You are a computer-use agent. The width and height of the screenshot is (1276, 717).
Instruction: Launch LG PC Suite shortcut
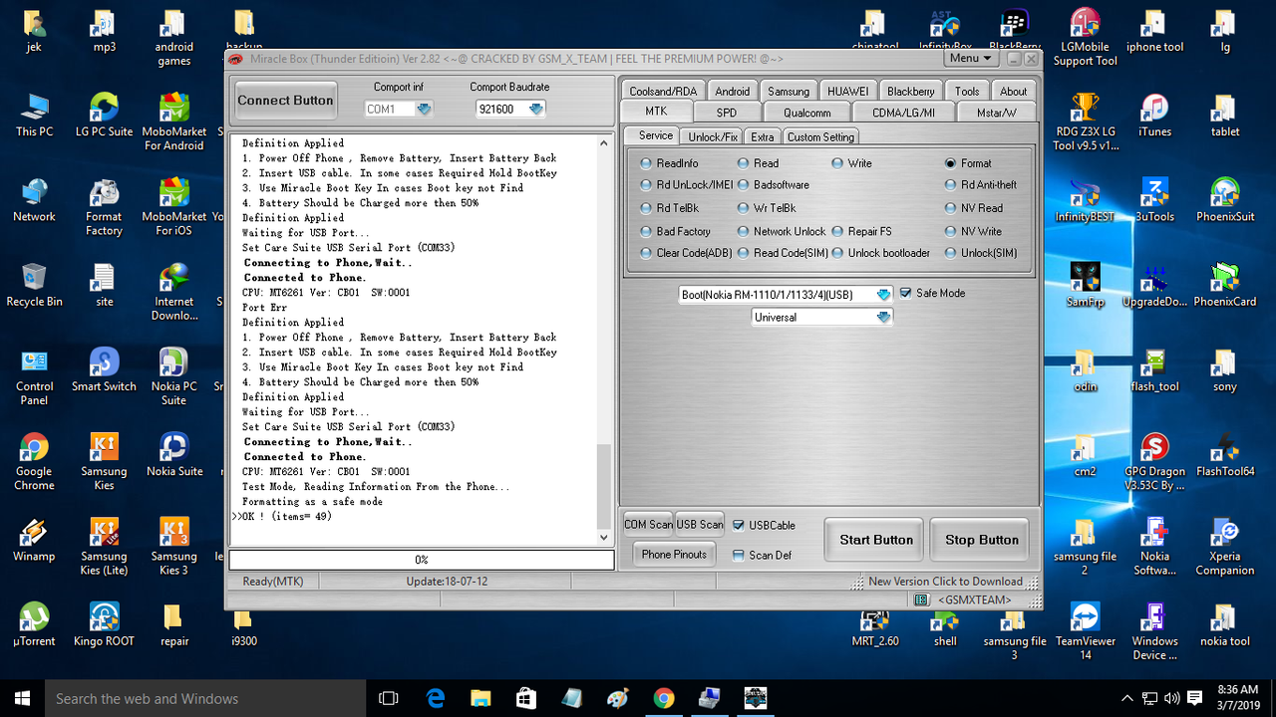tap(104, 117)
